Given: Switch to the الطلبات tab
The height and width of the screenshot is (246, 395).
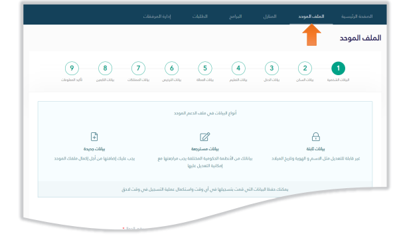Looking at the screenshot, I should pos(200,17).
